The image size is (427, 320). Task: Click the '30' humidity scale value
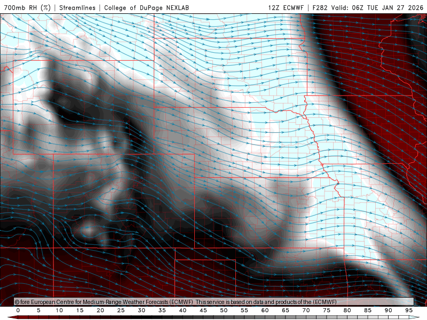[141, 310]
